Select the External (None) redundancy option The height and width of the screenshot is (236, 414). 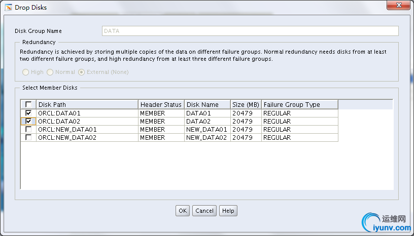pos(81,72)
